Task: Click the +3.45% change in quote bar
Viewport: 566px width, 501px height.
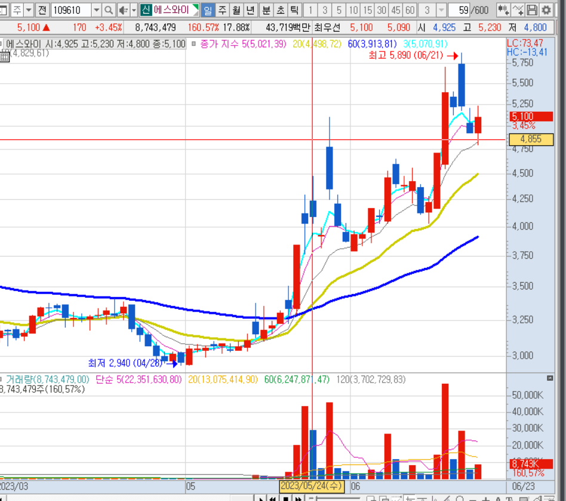Action: click(x=108, y=28)
